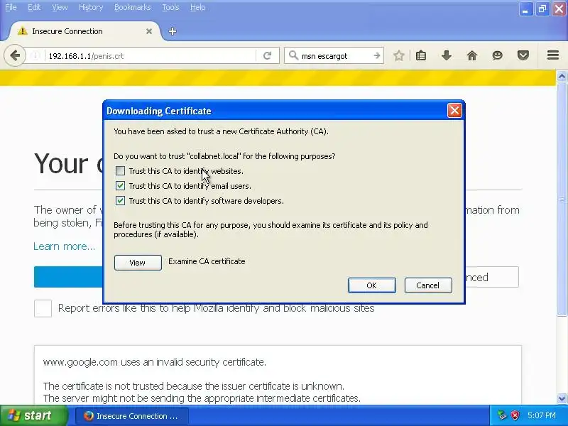Click the Insecure Connection taskbar button
This screenshot has width=568, height=426.
tap(132, 416)
